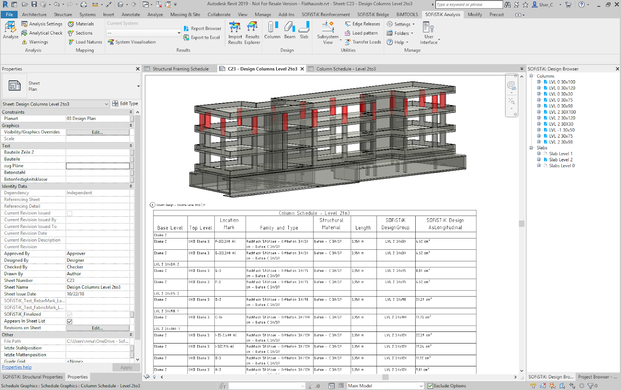Open the Report Browser
This screenshot has width=621, height=390.
coord(202,28)
